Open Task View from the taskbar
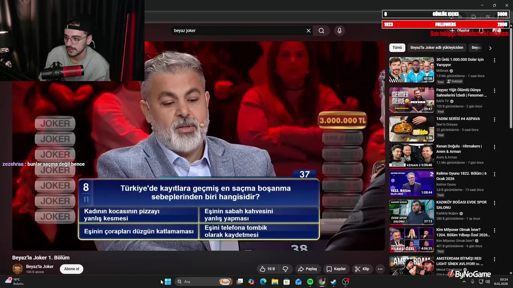The height and width of the screenshot is (288, 513). pos(240,282)
